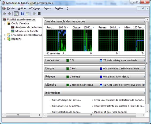Expand the Mémoire section bar
The width and height of the screenshot is (151, 124).
[95, 85]
